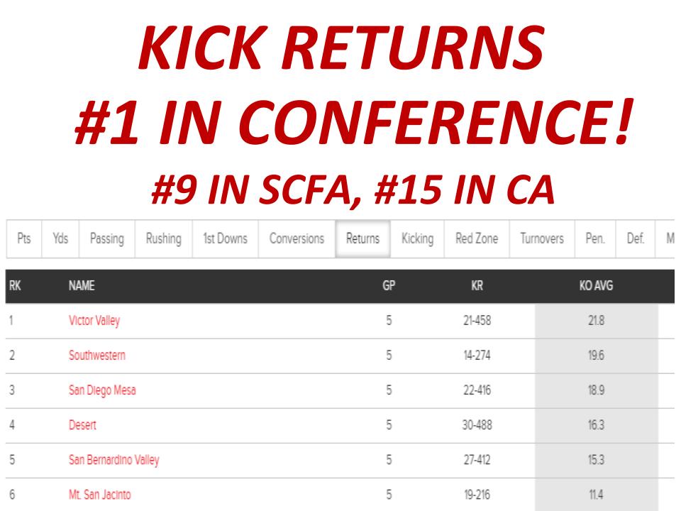Image resolution: width=681 pixels, height=511 pixels.
Task: Open the Victor Valley team link
Action: point(94,321)
